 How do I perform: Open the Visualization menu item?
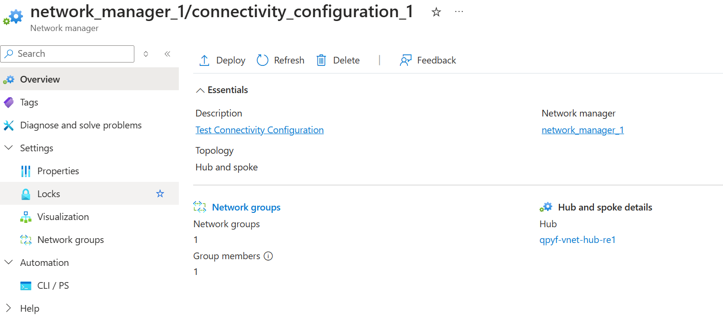[63, 217]
